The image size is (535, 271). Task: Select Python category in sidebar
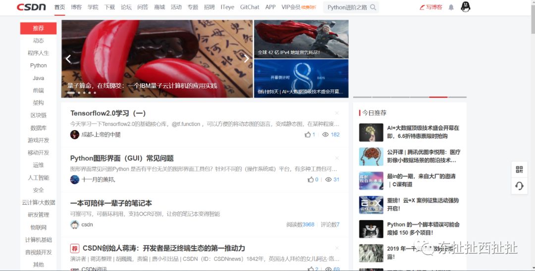(x=38, y=65)
